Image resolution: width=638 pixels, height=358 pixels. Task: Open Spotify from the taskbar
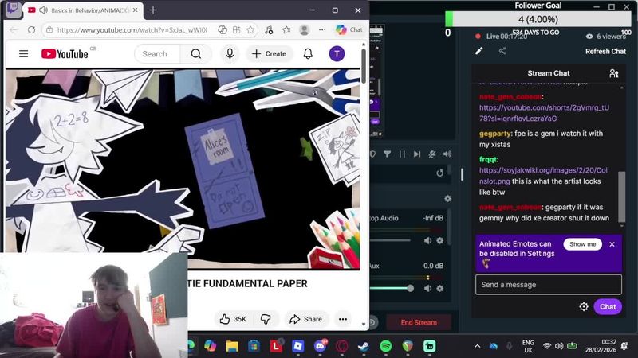click(x=386, y=346)
